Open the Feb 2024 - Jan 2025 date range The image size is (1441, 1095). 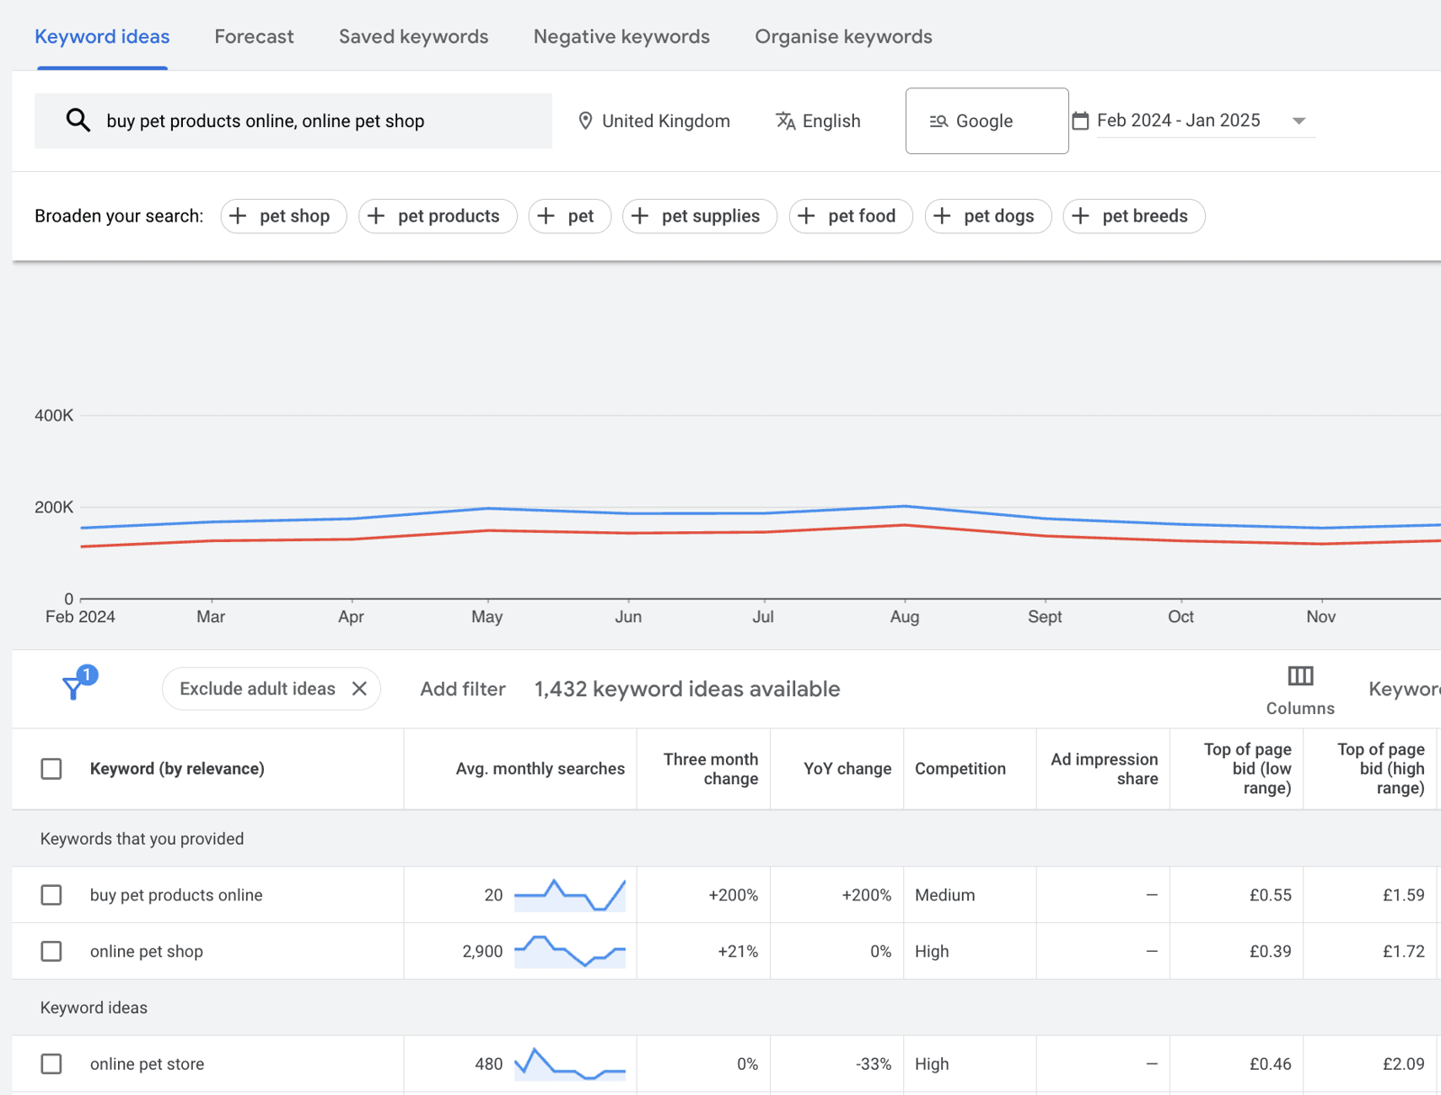tap(1178, 121)
